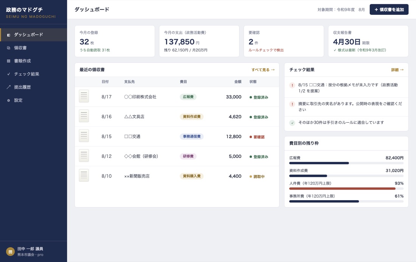
Task: Click the 日付 column header
Action: coord(105,81)
